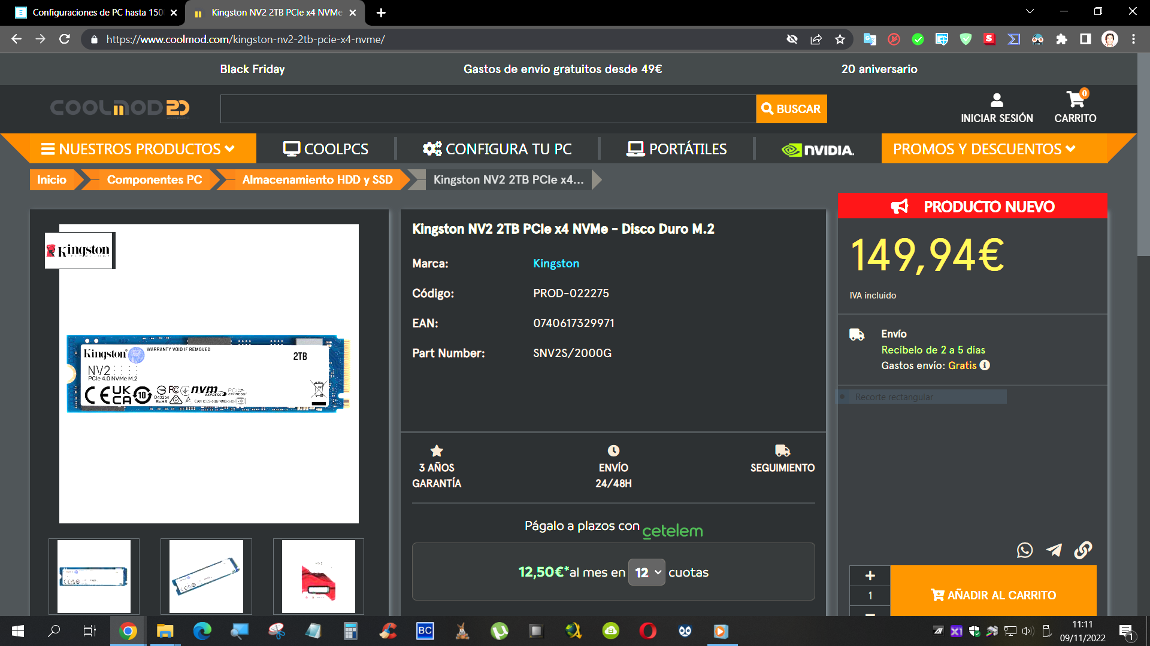Click the shipping cost info icon
Image resolution: width=1150 pixels, height=646 pixels.
[x=985, y=365]
